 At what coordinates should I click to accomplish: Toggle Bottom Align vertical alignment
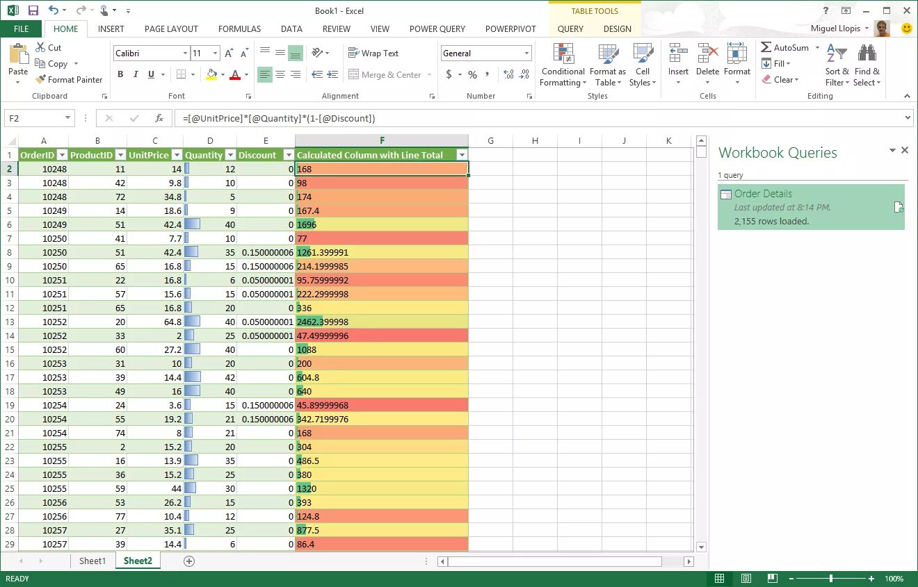click(x=296, y=53)
